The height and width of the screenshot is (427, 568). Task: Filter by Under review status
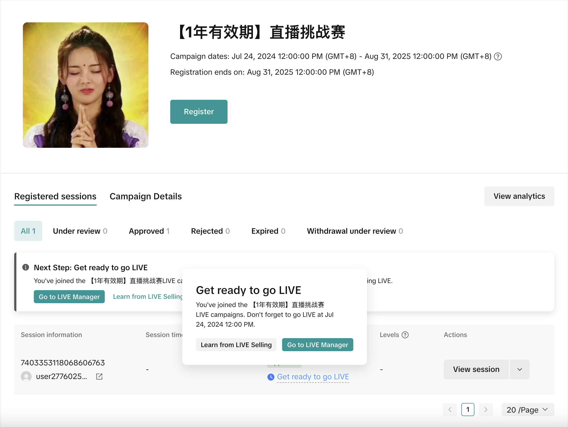(x=80, y=231)
